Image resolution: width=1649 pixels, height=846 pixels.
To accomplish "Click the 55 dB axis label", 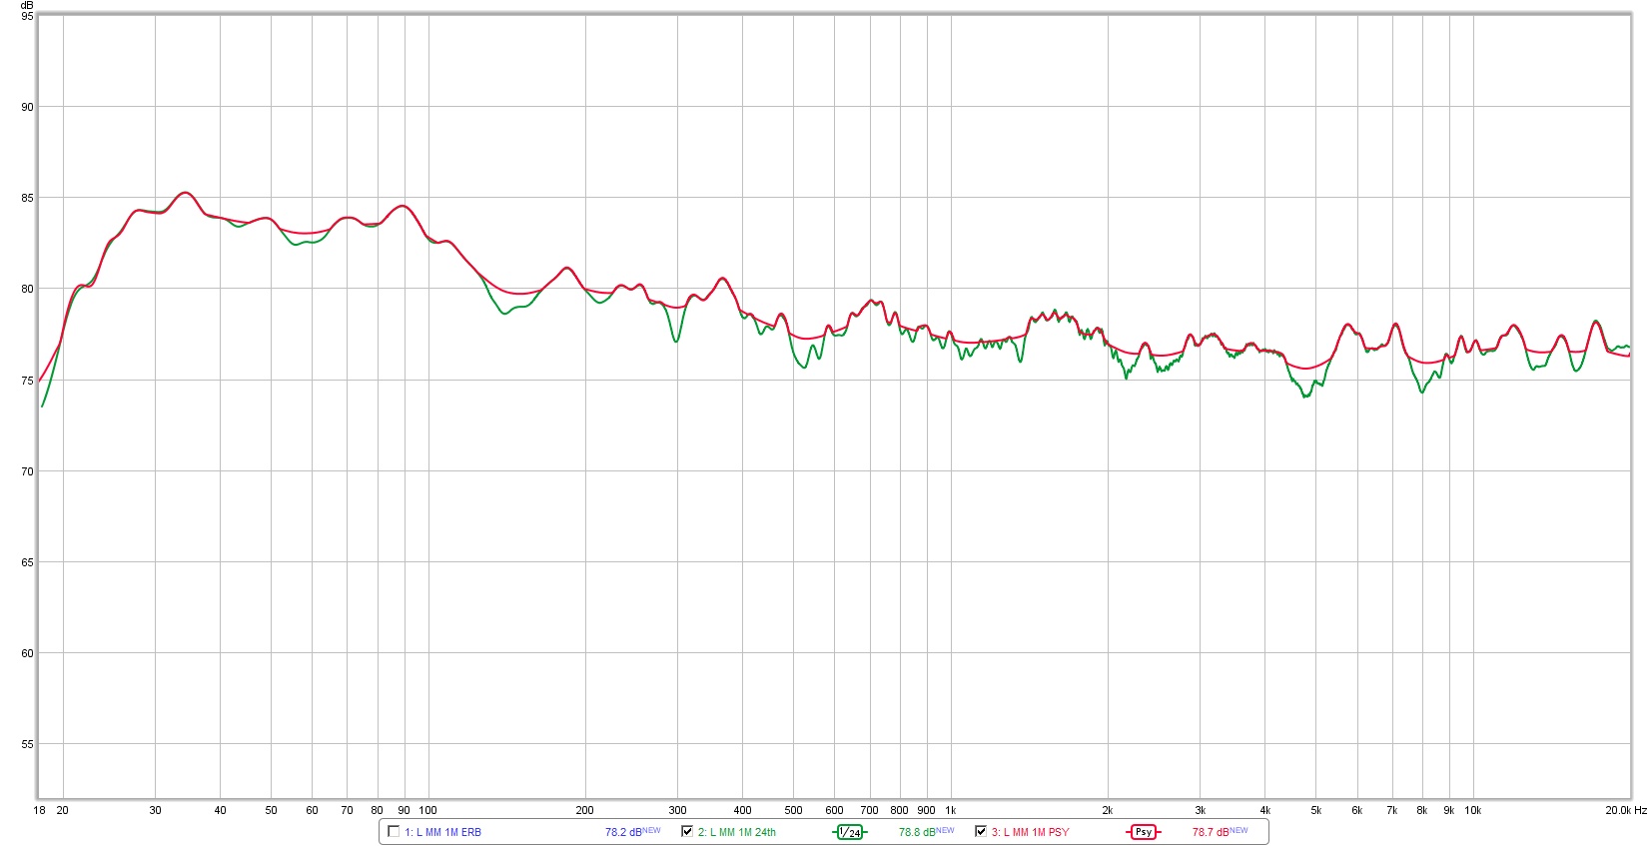I will click(27, 744).
